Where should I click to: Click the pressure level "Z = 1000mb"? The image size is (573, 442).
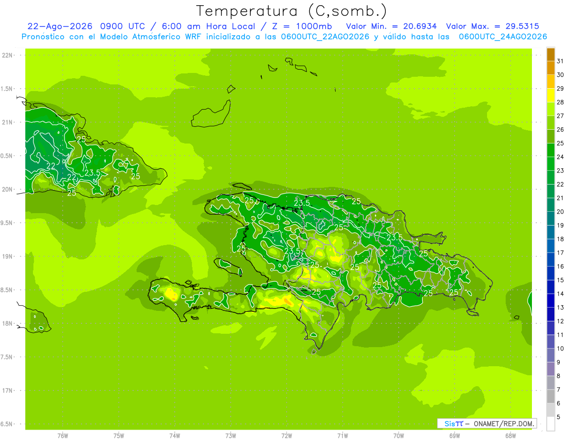(x=302, y=26)
